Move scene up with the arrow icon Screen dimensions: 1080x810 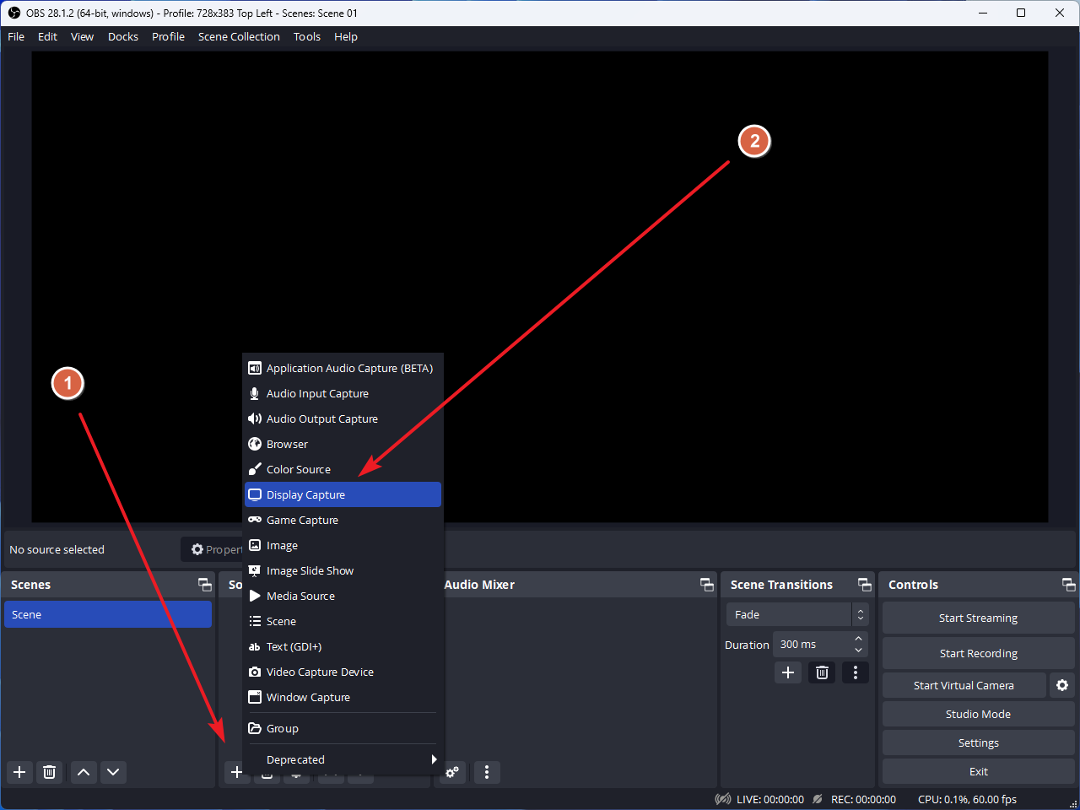coord(84,772)
